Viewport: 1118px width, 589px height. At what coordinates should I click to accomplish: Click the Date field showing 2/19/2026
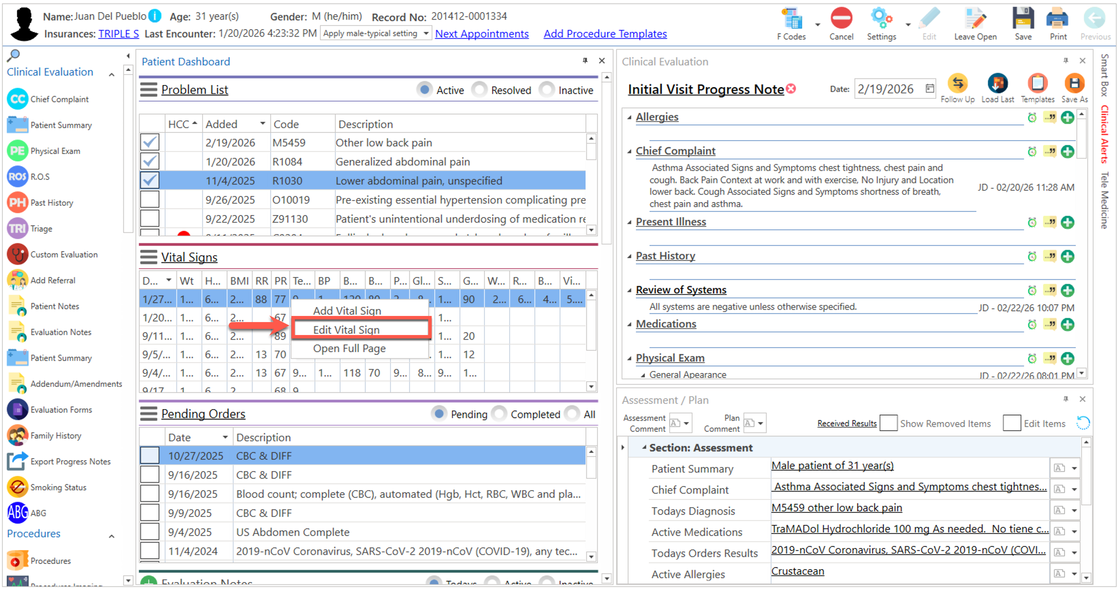pyautogui.click(x=886, y=90)
